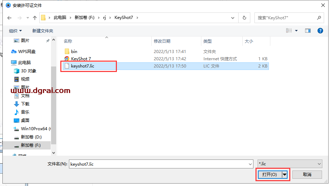Sort by 修改日期 column header
The width and height of the screenshot is (331, 186).
click(162, 41)
